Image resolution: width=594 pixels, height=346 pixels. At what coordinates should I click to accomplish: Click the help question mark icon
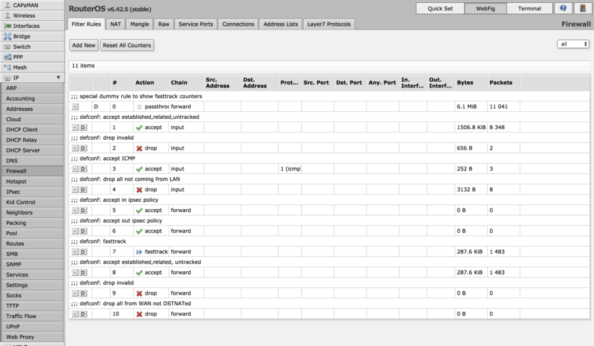[563, 8]
